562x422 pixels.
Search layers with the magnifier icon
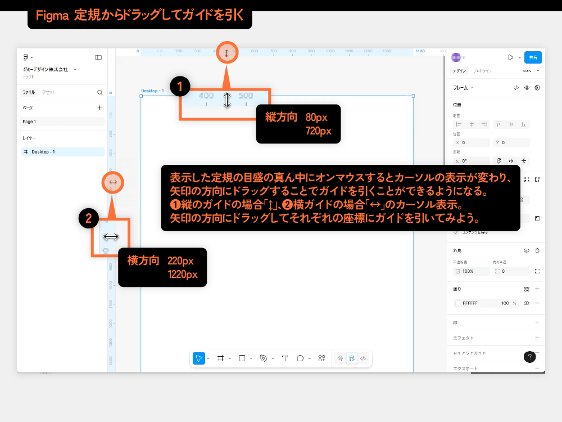click(x=99, y=93)
